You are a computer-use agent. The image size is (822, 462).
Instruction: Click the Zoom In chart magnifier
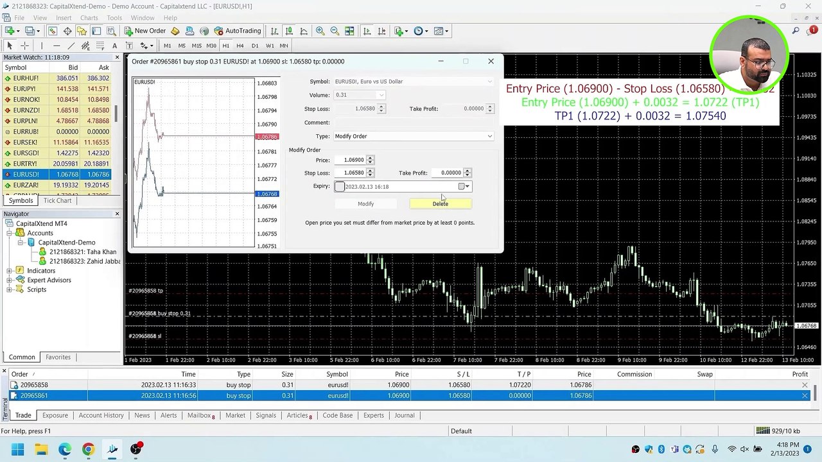320,31
